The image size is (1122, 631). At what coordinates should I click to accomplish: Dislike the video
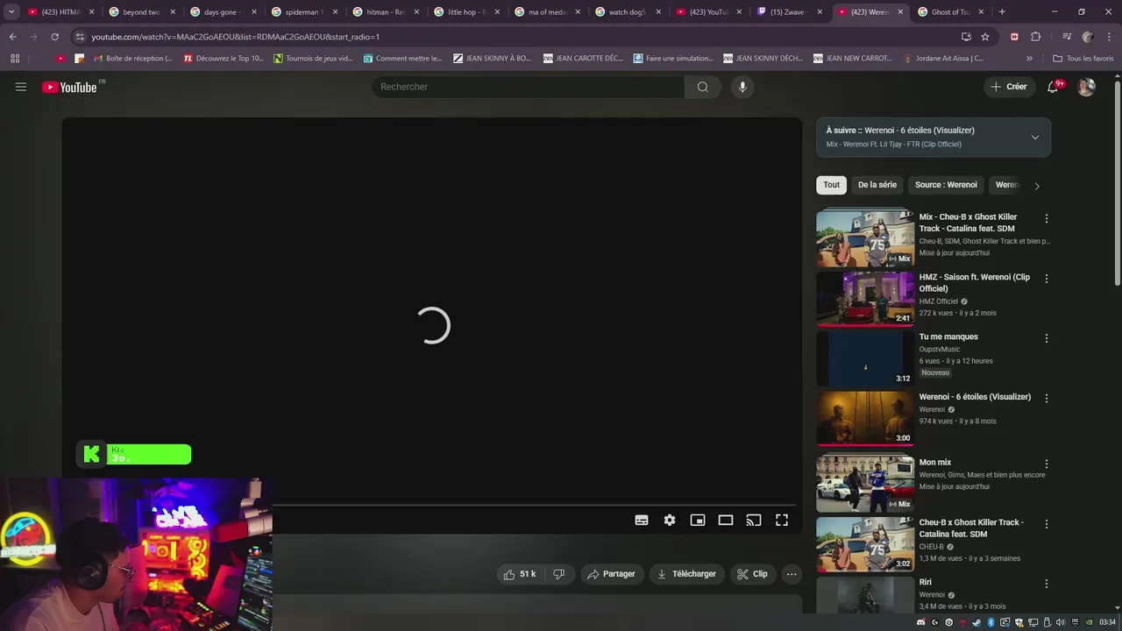pos(558,574)
